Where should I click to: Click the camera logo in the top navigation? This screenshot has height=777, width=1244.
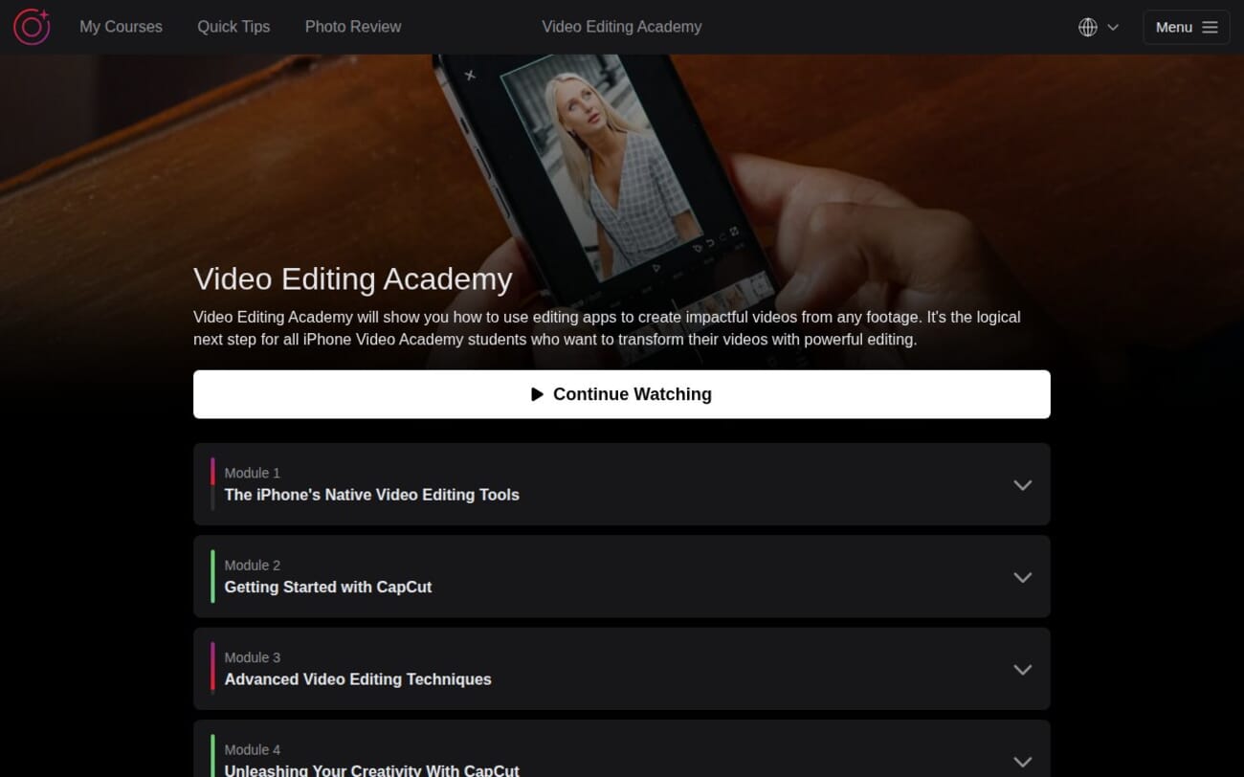32,27
